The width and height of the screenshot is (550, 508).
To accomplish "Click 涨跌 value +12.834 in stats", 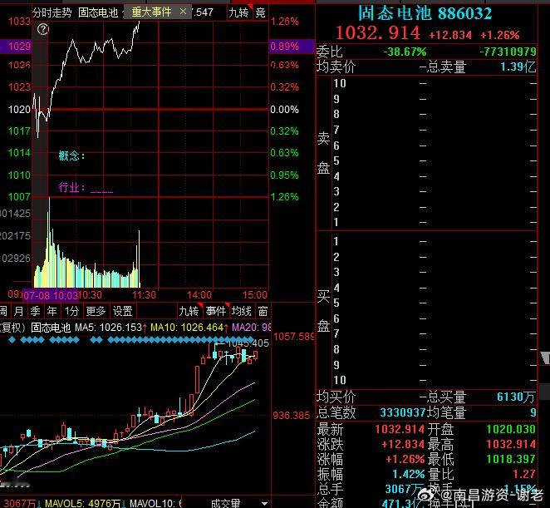I will (x=403, y=444).
